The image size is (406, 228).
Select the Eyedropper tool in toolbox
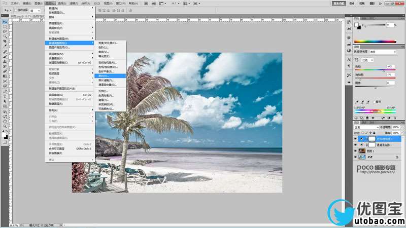point(5,46)
